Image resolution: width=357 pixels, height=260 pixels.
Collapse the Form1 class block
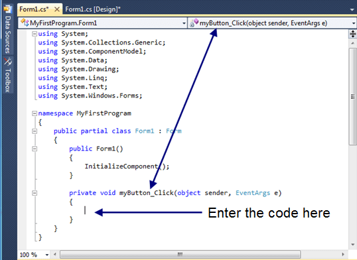(x=35, y=131)
